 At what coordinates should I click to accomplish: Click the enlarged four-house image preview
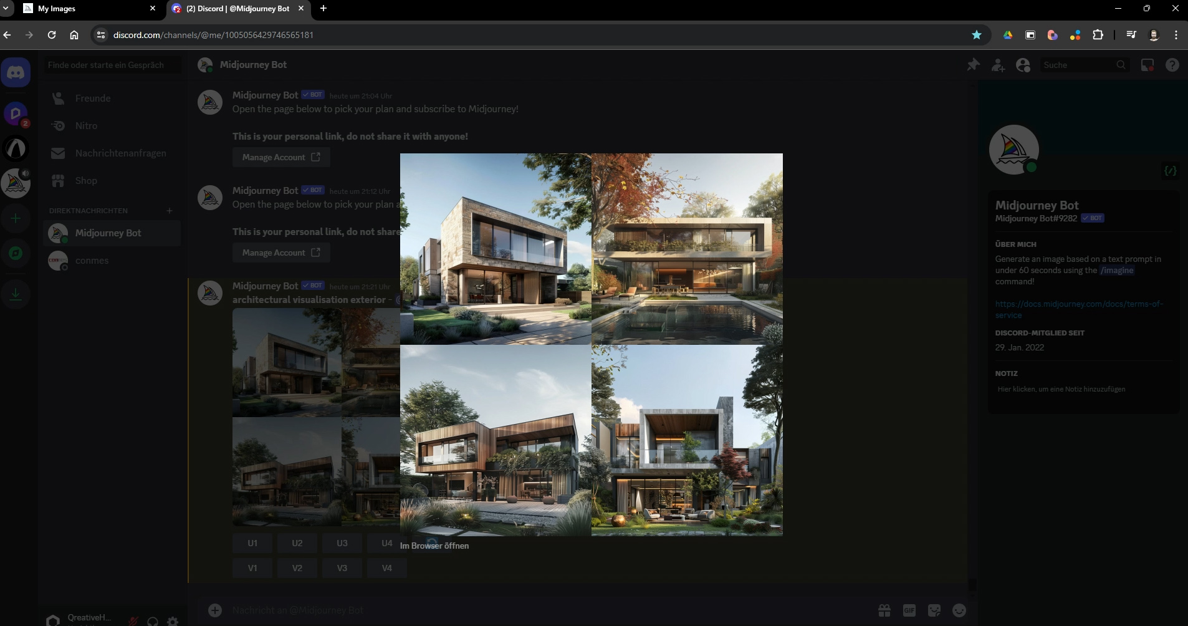click(x=592, y=345)
